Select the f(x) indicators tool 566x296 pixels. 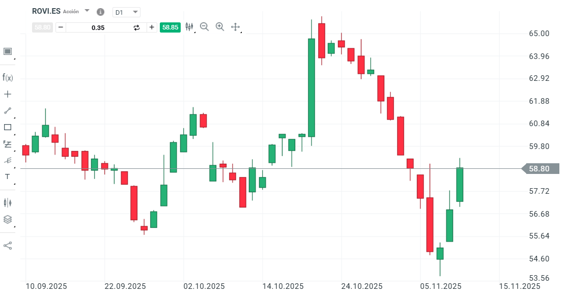(7, 77)
